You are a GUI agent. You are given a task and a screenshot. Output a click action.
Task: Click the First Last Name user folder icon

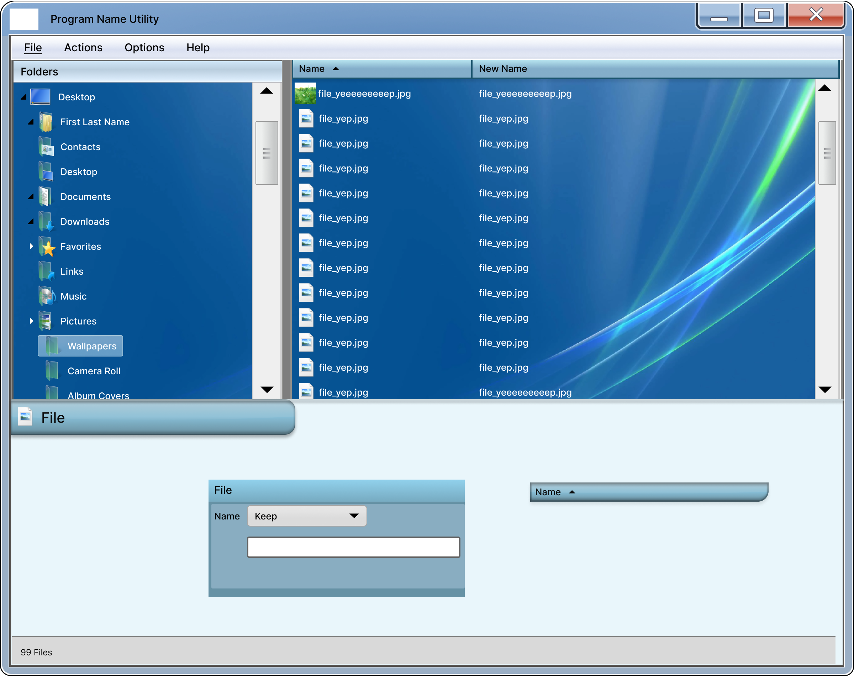[46, 122]
